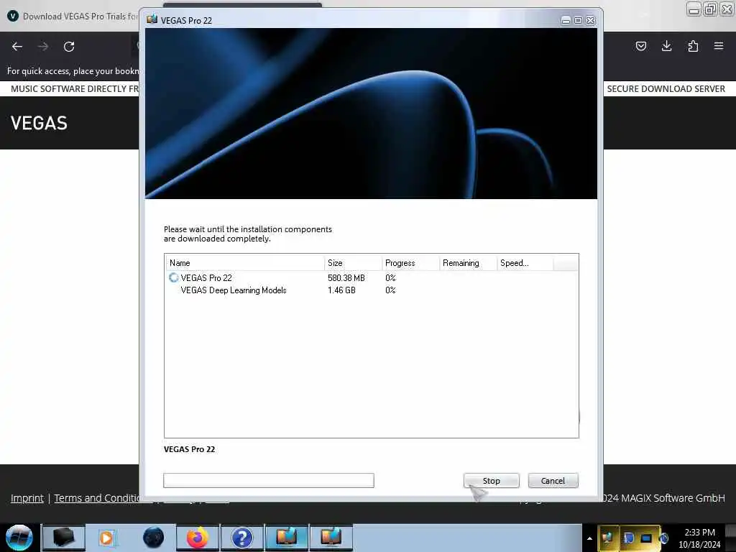Open the Firefox hamburger menu
The height and width of the screenshot is (552, 736).
719,46
